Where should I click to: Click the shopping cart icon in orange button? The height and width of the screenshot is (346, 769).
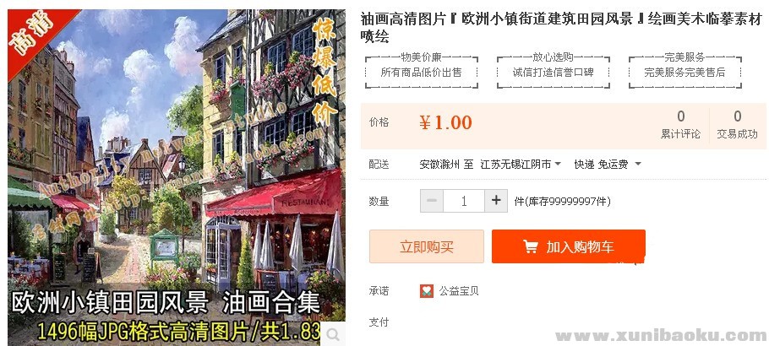point(530,246)
